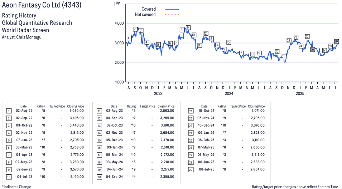Click the date 04-Jun-24
The image size is (342, 189).
(x=115, y=169)
